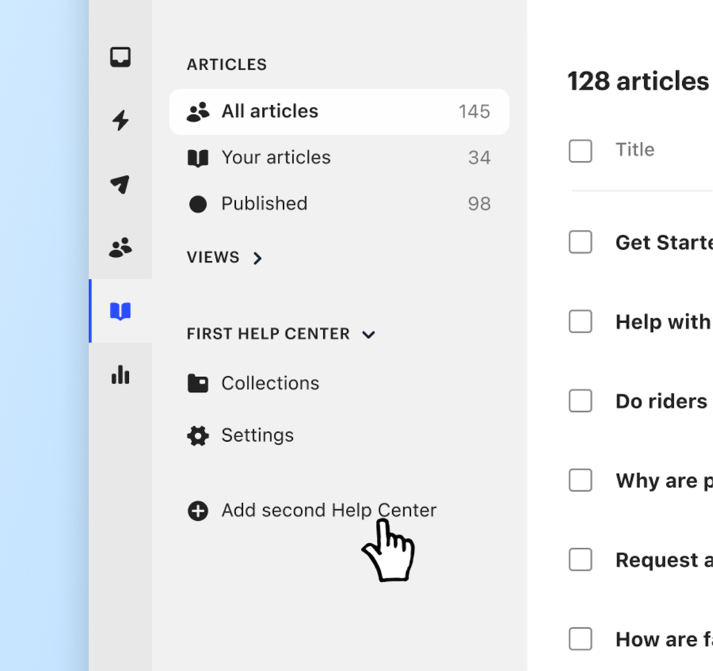Toggle the select-all checkbox beside Title
Viewport: 713px width, 671px height.
pyautogui.click(x=581, y=151)
